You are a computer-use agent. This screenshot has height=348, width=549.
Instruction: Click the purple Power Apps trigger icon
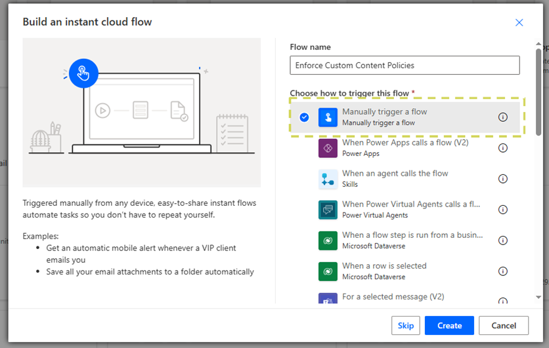coord(328,148)
